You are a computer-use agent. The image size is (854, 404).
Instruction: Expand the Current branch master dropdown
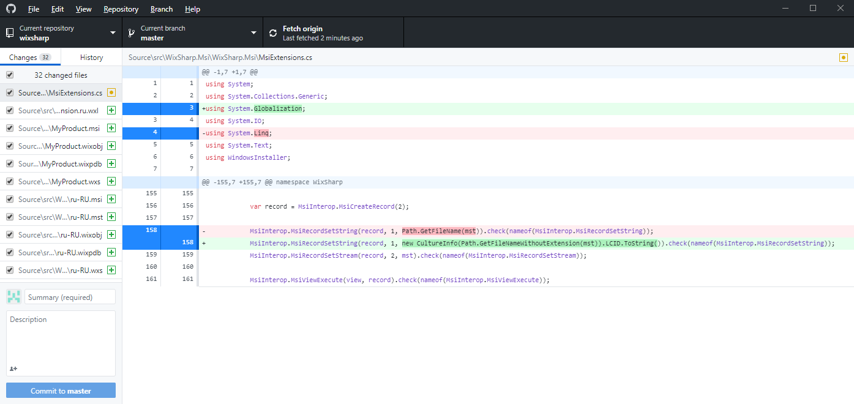click(193, 33)
